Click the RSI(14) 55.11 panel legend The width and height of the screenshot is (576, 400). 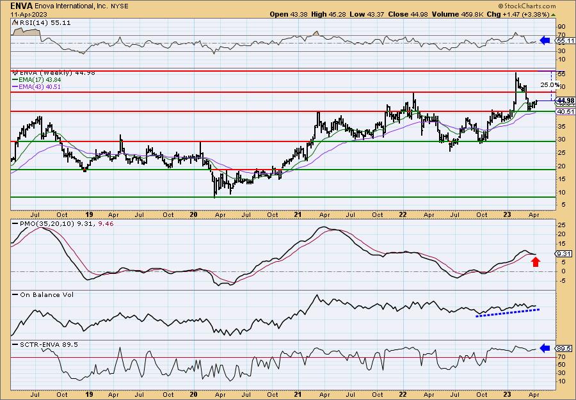[42, 23]
